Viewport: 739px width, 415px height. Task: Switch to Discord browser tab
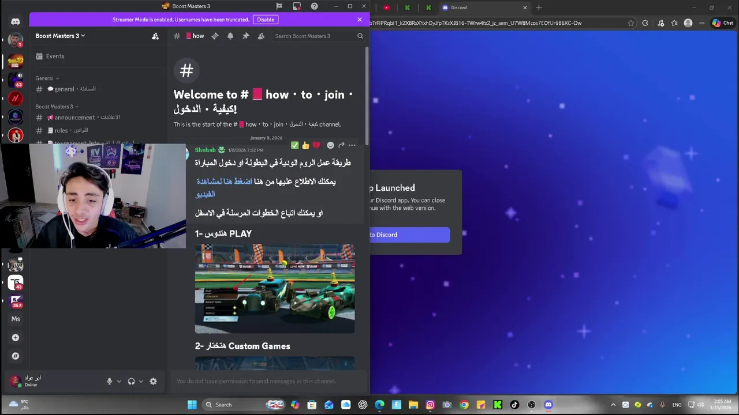pyautogui.click(x=484, y=7)
